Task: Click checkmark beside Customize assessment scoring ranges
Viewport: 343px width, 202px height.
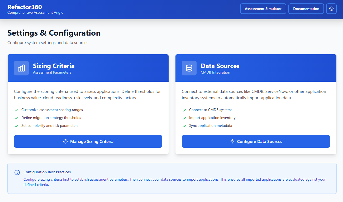Action: 17,110
